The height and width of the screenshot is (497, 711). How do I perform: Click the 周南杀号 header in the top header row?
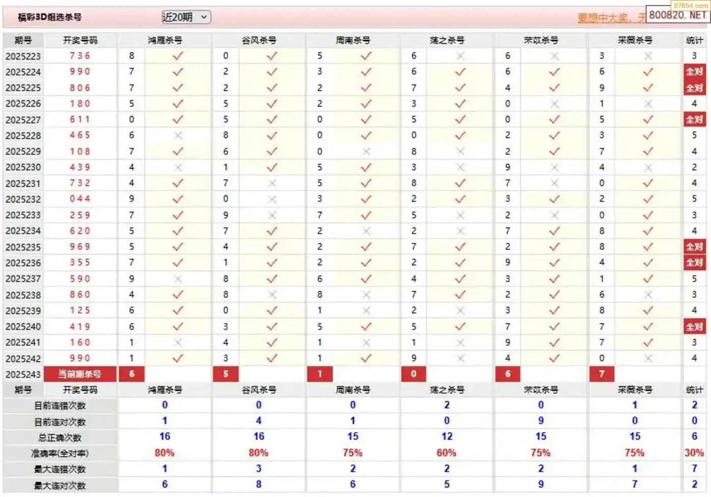(x=353, y=40)
